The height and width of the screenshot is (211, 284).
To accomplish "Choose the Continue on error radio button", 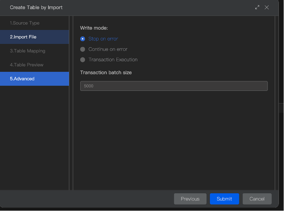I will [83, 49].
